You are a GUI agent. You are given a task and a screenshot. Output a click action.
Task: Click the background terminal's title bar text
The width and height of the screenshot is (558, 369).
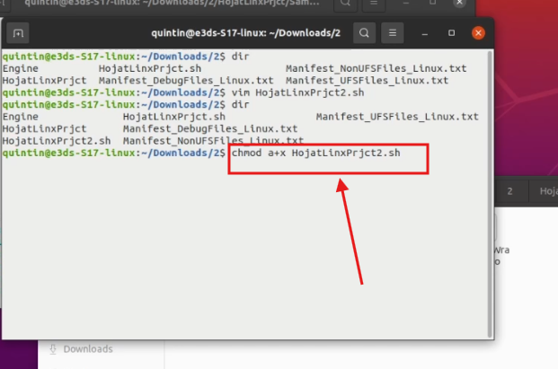pos(162,5)
